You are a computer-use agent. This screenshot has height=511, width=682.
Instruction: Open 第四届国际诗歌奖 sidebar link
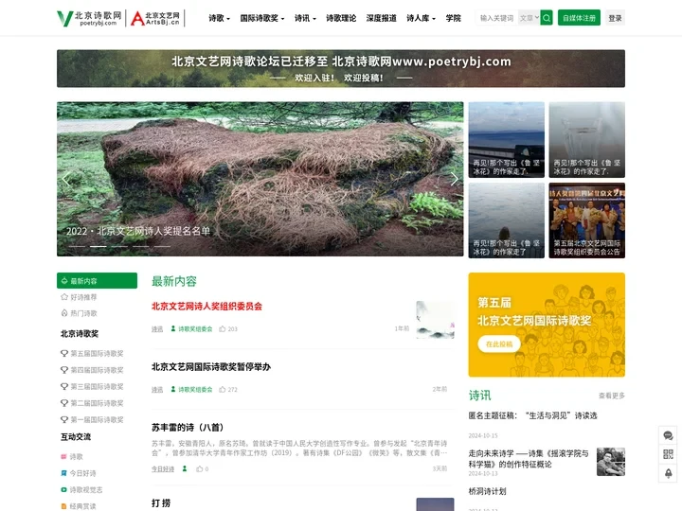97,370
